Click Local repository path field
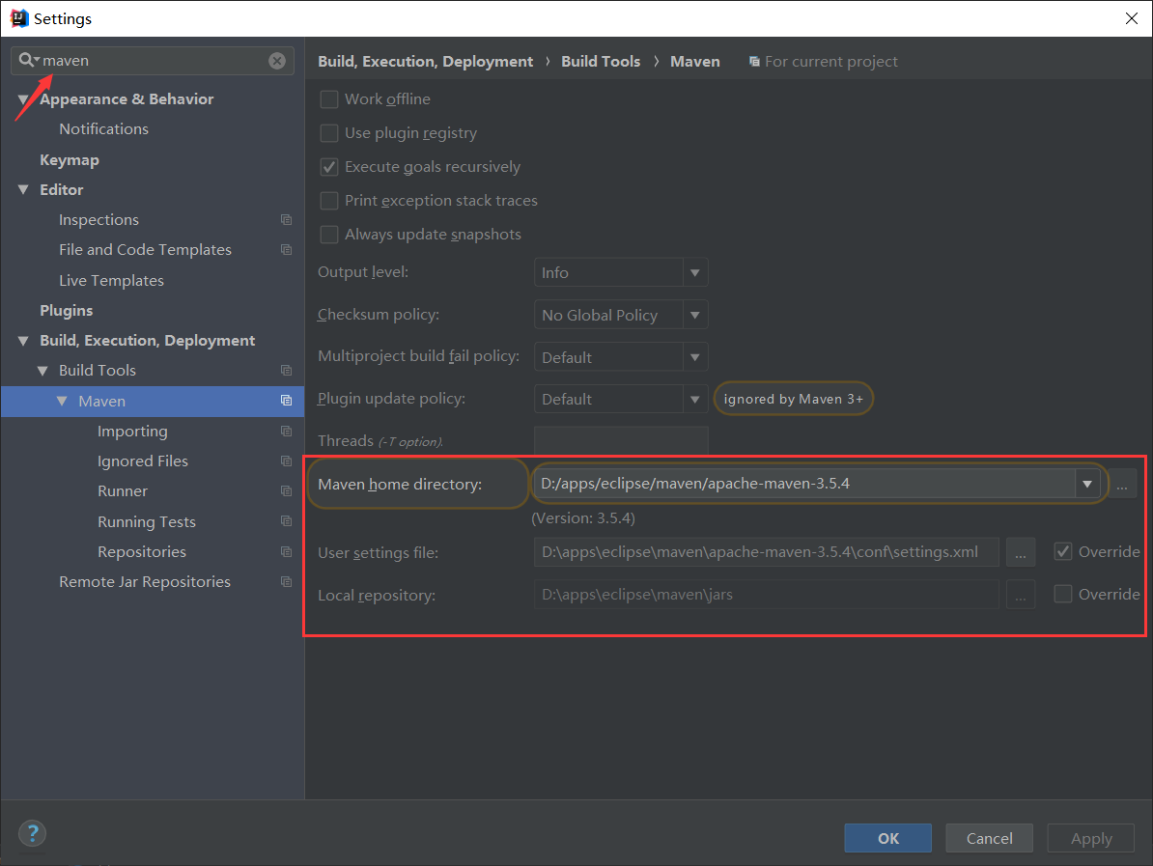Image resolution: width=1153 pixels, height=866 pixels. tap(766, 595)
